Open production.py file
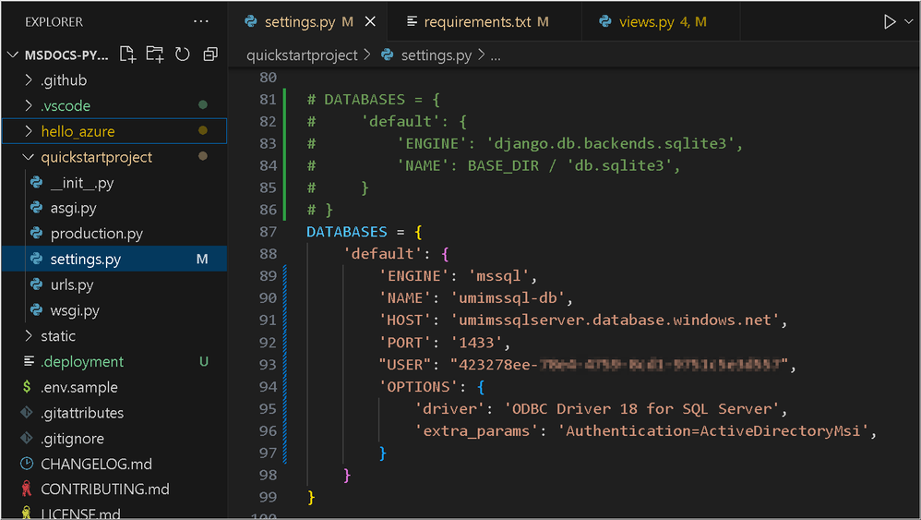Viewport: 921px width, 520px height. click(114, 234)
